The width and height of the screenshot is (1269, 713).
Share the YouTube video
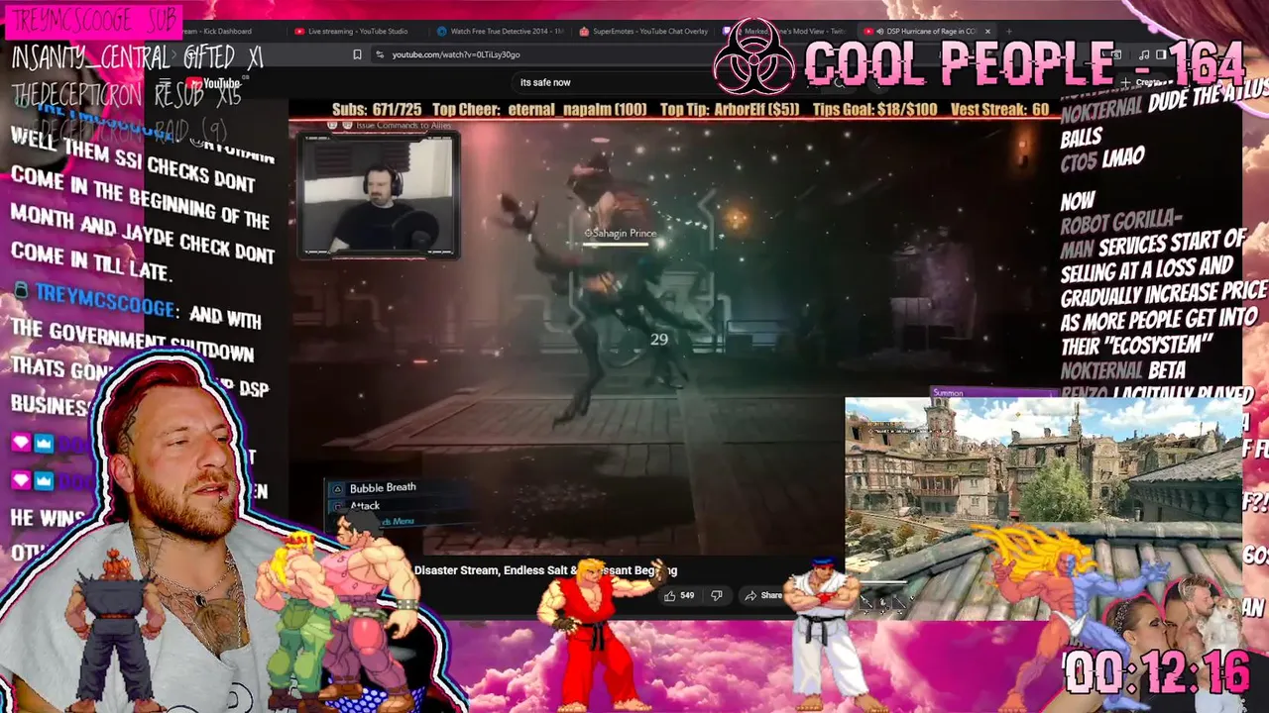pyautogui.click(x=763, y=595)
